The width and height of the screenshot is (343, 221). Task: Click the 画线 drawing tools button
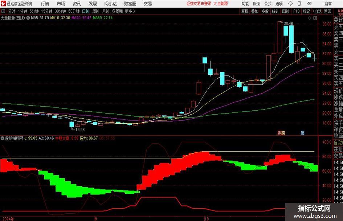click(x=286, y=11)
